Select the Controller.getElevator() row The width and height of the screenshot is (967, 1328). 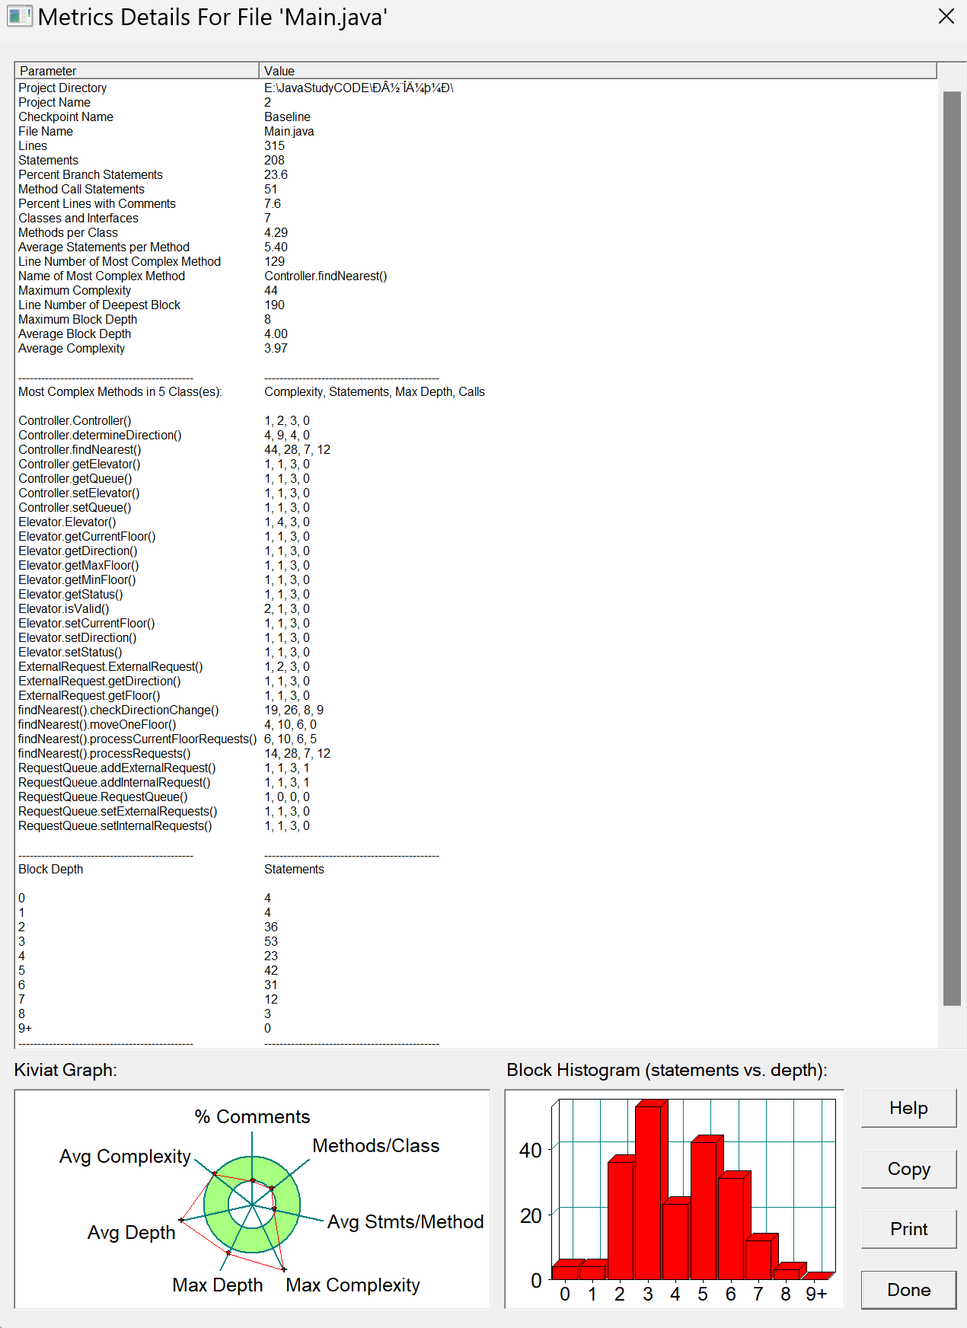tap(476, 464)
